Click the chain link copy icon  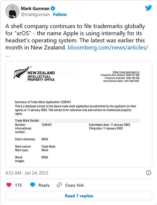coord(59,185)
